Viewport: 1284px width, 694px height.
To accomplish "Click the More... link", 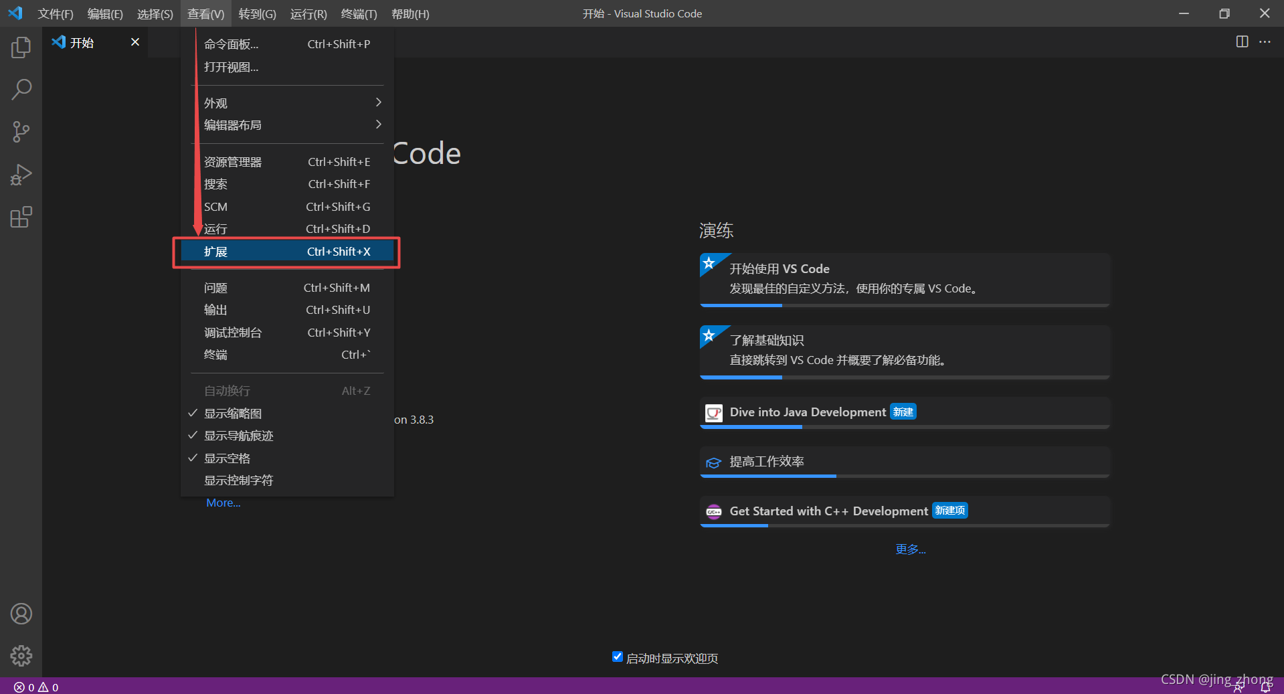I will 223,503.
